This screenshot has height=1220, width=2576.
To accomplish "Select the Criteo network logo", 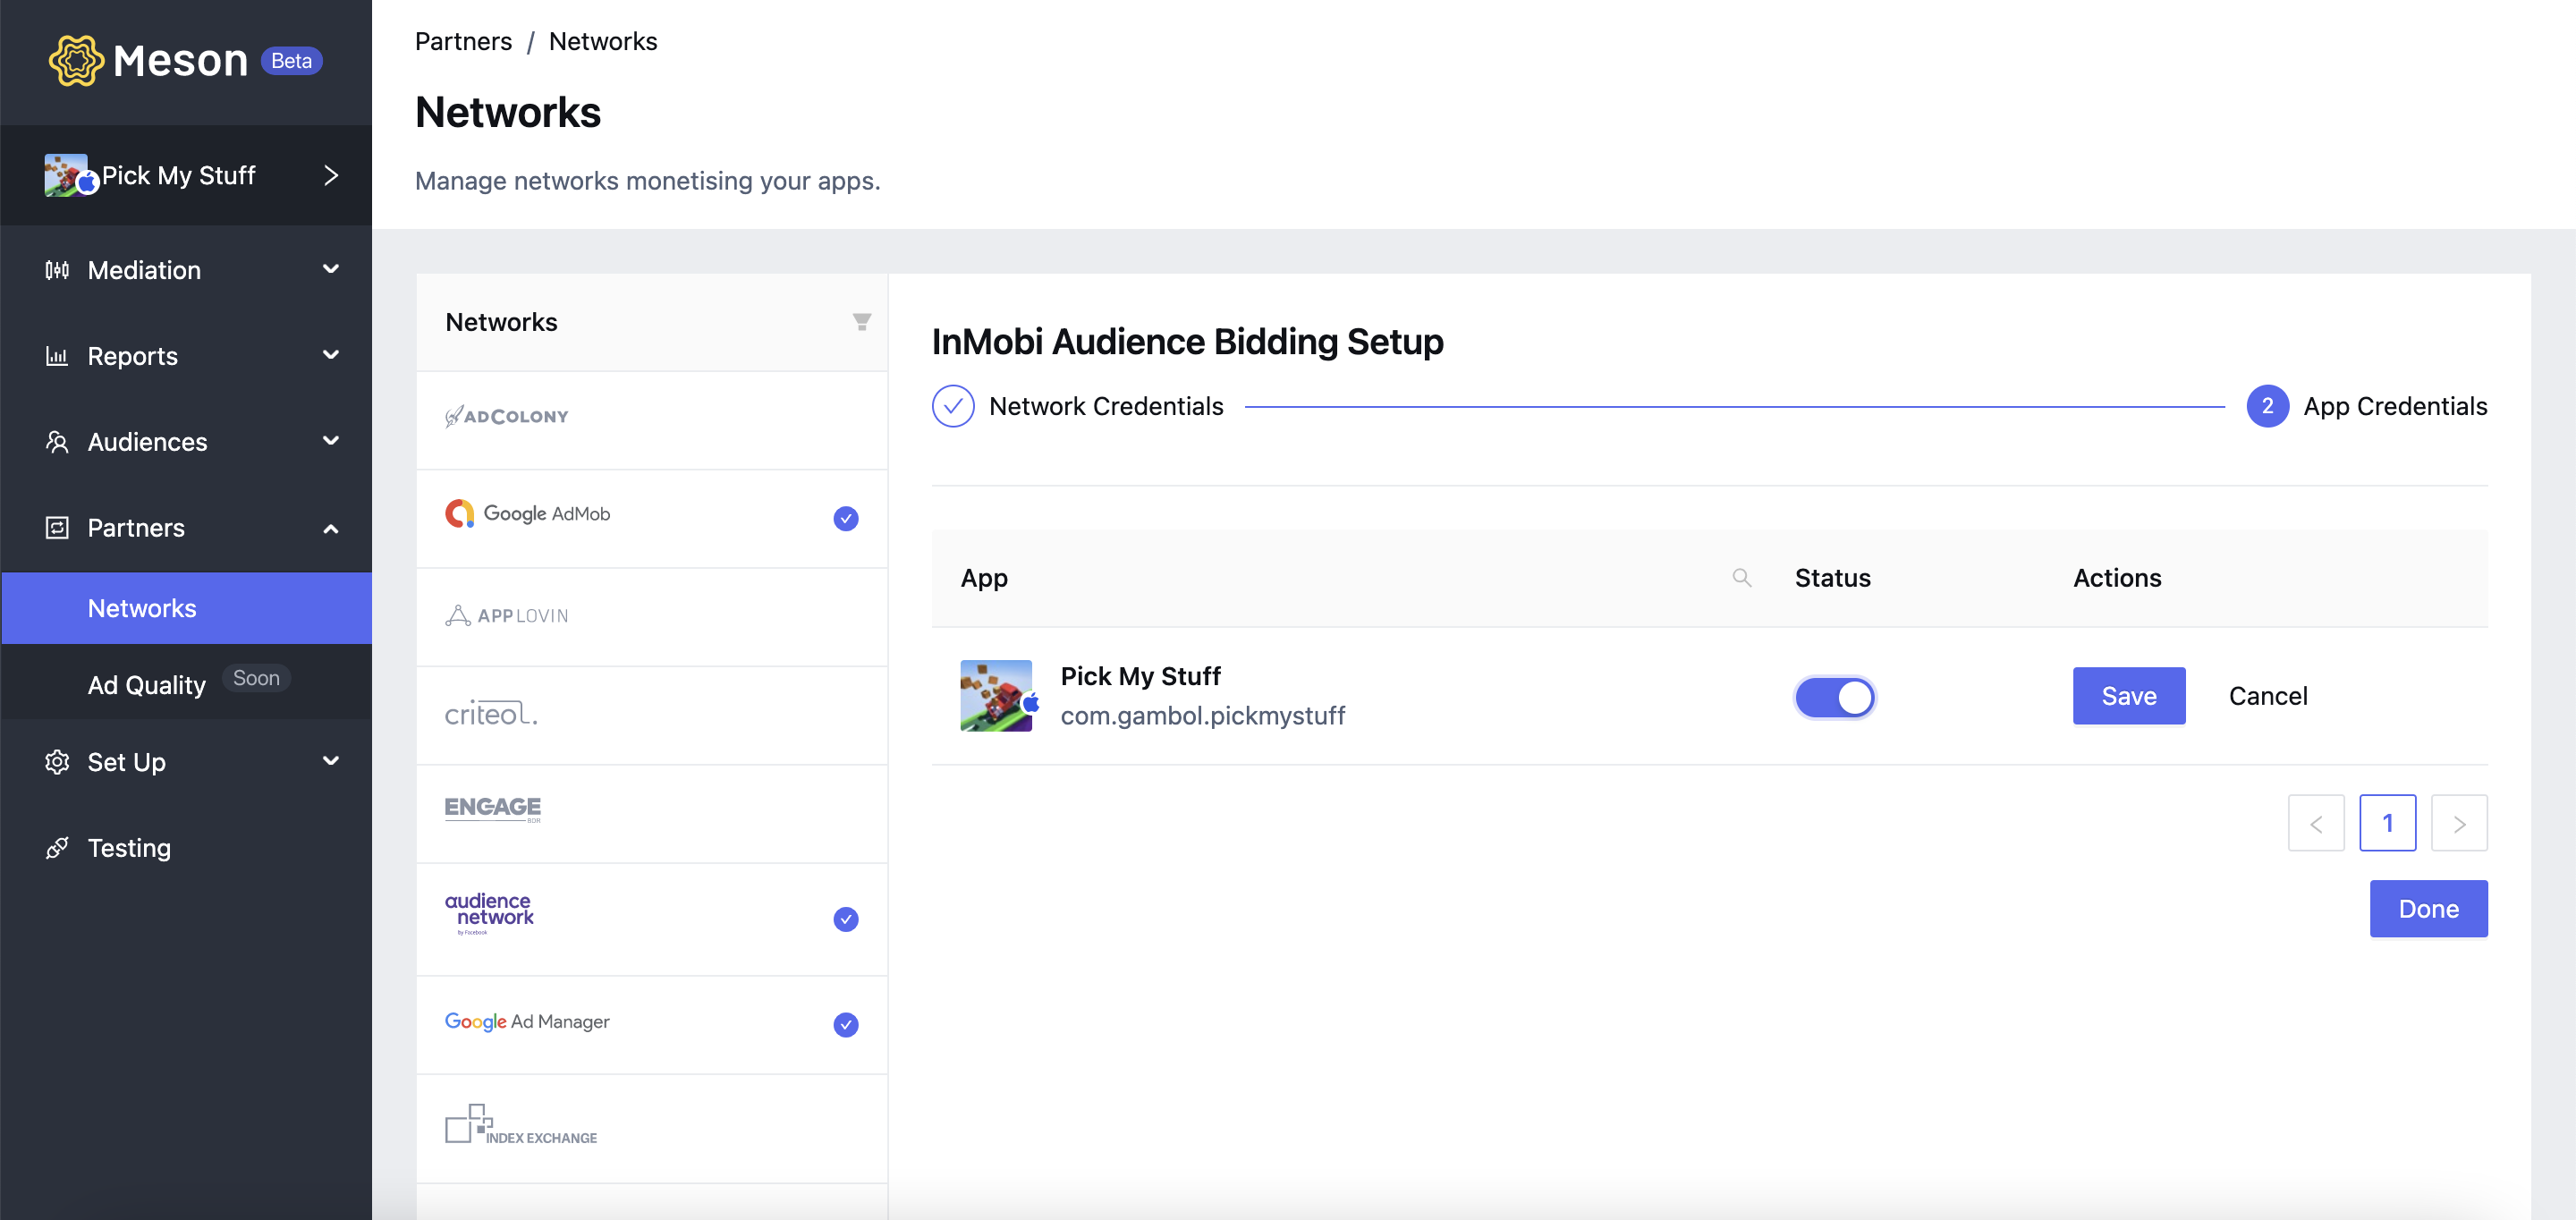I will pyautogui.click(x=491, y=714).
